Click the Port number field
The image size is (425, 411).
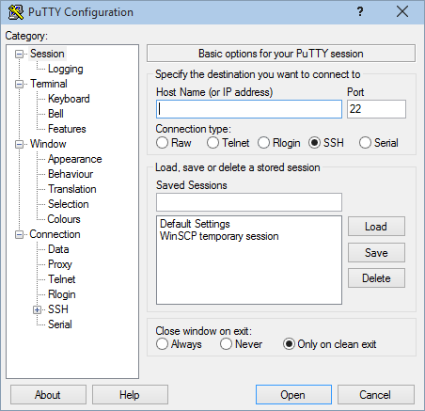coord(376,109)
